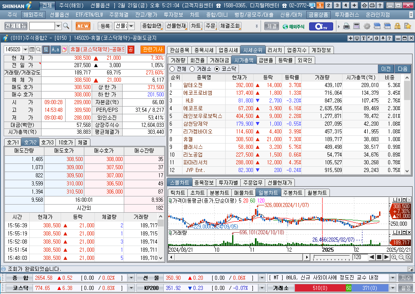This screenshot has height=294, width=415.
Task: Click the red 공 short-selling icon
Action: pyautogui.click(x=131, y=49)
